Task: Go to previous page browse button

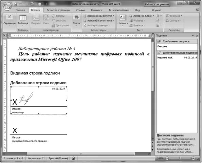Action: click(x=153, y=143)
